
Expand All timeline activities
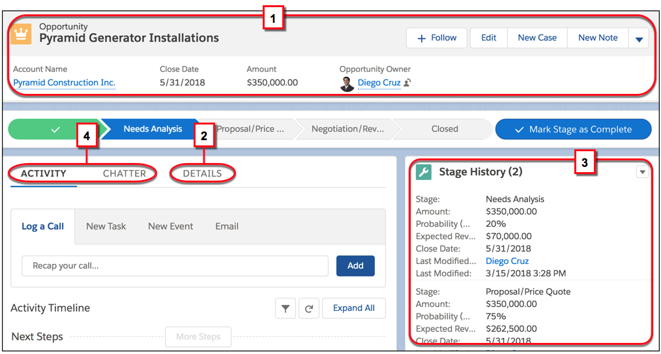pos(354,308)
